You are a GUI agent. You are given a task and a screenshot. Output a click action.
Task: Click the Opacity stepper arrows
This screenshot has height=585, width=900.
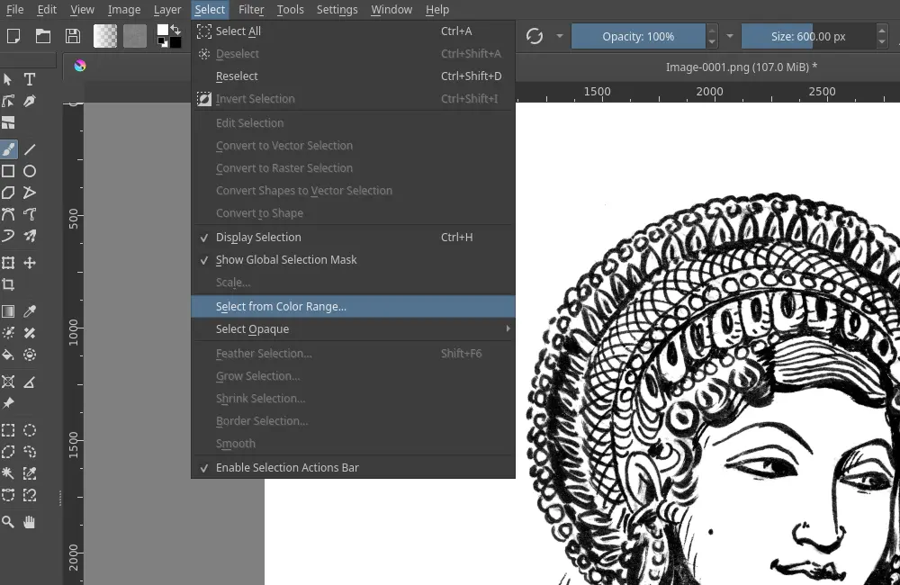pyautogui.click(x=712, y=36)
